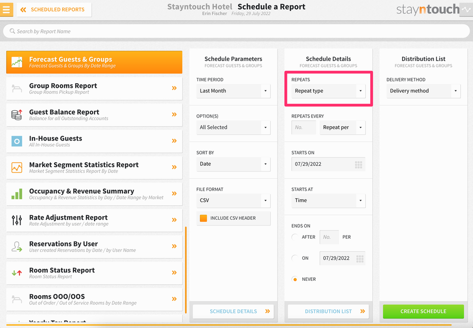The image size is (473, 328).
Task: Click Ends On After number field
Action: click(329, 237)
